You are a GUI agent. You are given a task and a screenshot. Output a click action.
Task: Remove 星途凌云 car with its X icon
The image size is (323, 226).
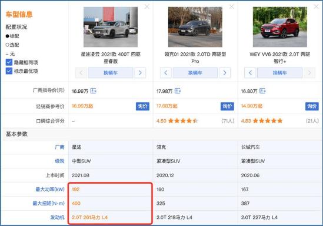(147, 7)
